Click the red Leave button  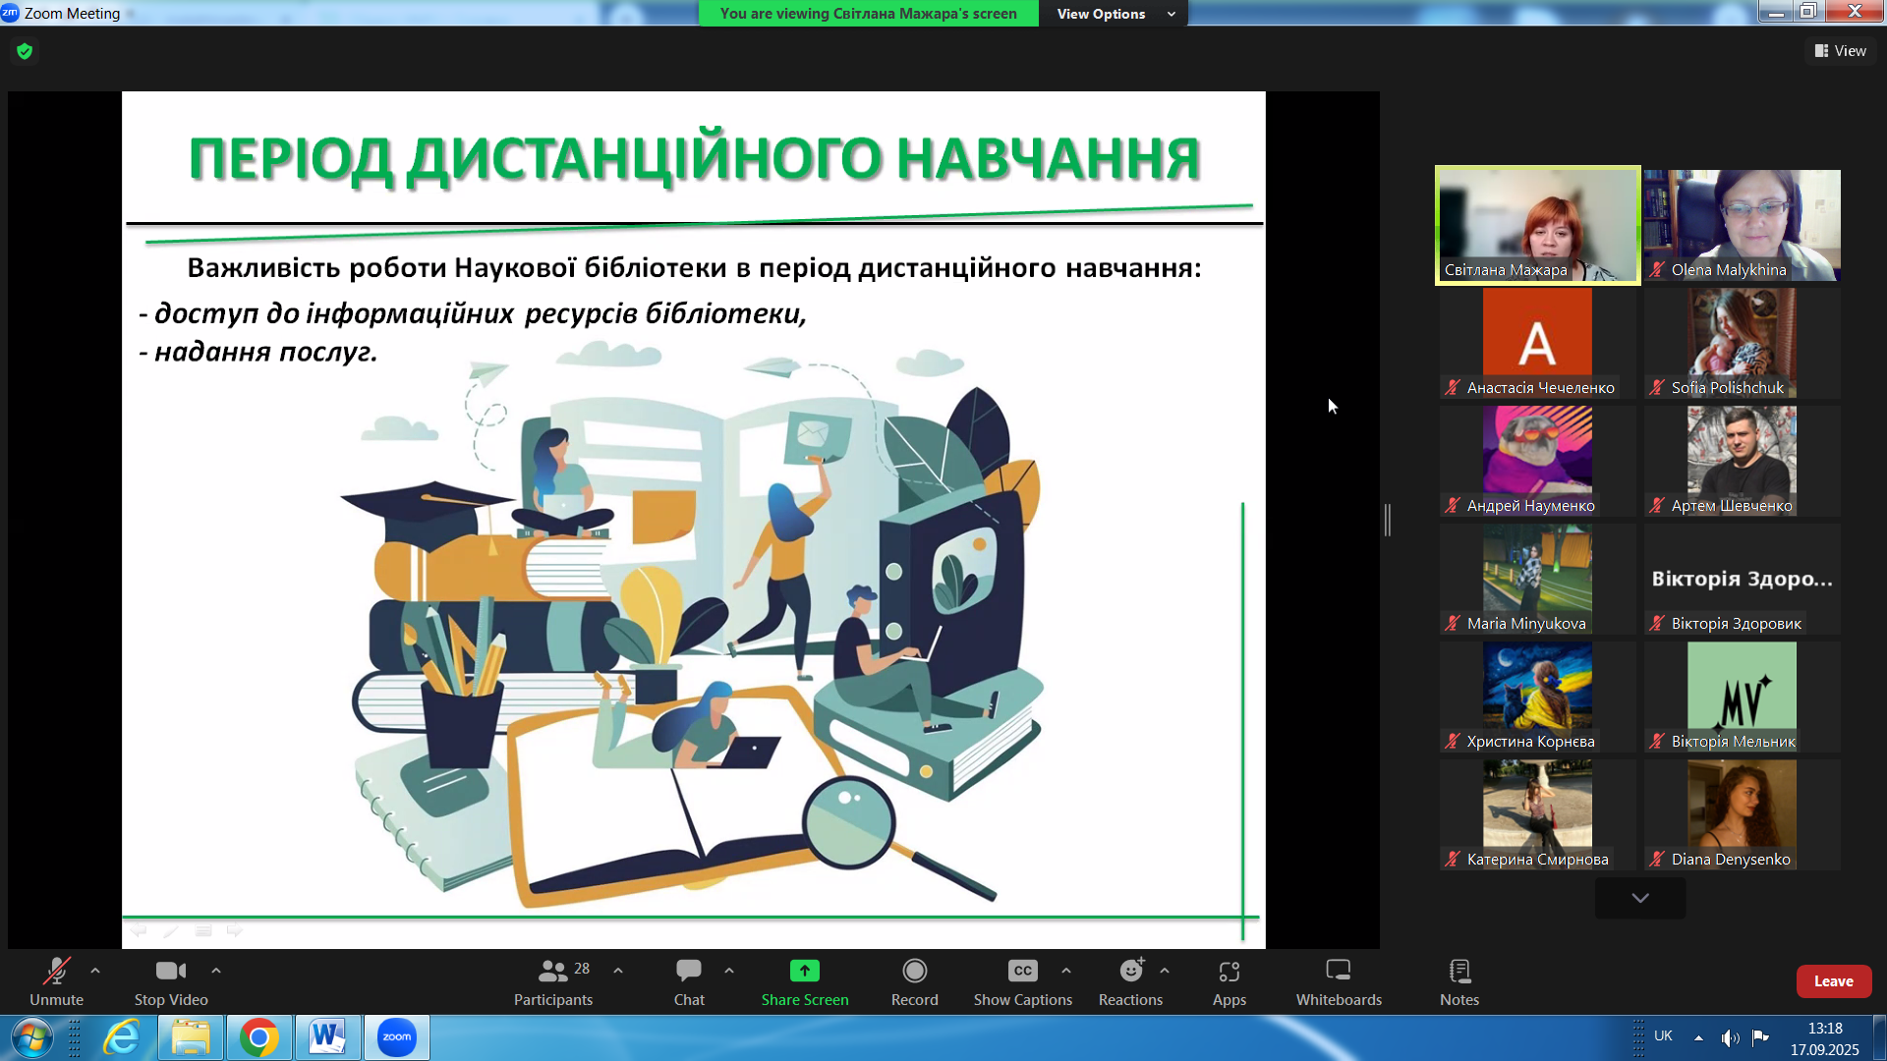pos(1833,981)
